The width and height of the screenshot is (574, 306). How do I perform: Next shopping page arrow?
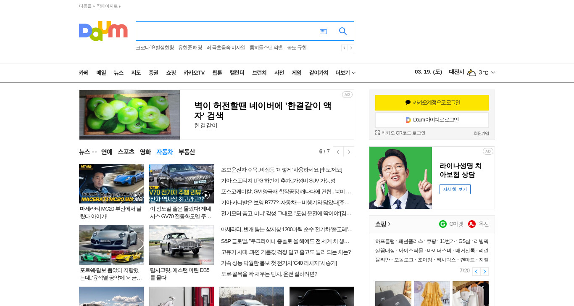tap(484, 272)
